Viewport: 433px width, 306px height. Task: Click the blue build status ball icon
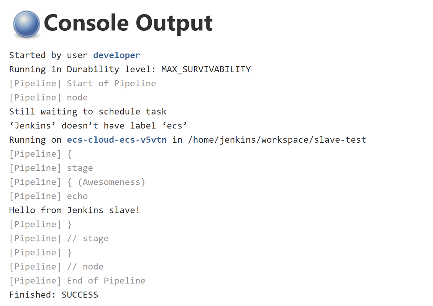26,24
